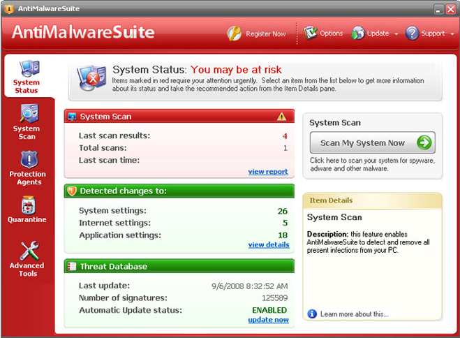Close the AntiMalwareSuite window
The image size is (460, 338).
point(451,9)
